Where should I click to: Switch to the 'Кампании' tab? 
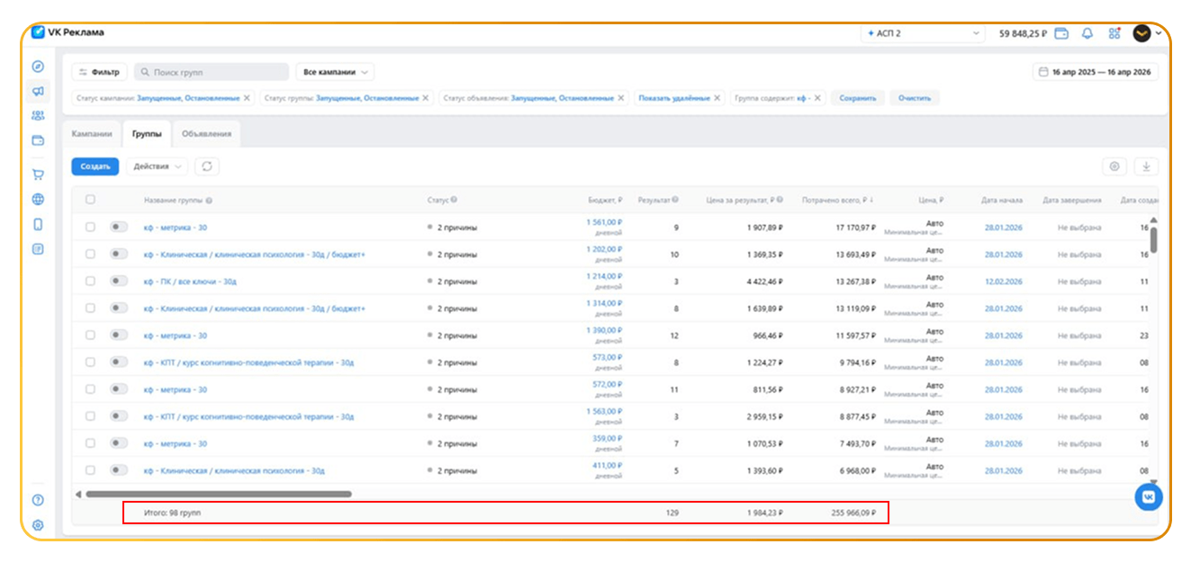(92, 134)
